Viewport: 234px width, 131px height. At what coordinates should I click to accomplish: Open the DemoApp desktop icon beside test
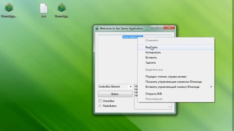point(61,11)
